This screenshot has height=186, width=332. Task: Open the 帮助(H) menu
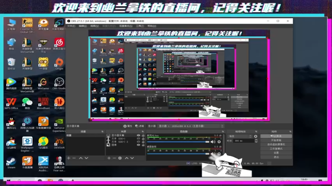tap(152, 26)
